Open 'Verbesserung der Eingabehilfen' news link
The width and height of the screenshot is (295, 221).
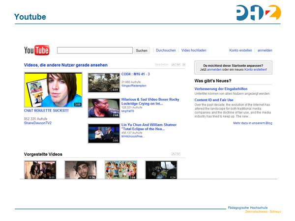[221, 89]
